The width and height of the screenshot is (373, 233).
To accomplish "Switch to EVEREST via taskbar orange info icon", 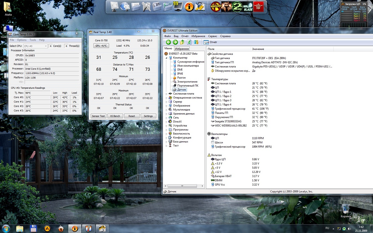I will [x=75, y=229].
